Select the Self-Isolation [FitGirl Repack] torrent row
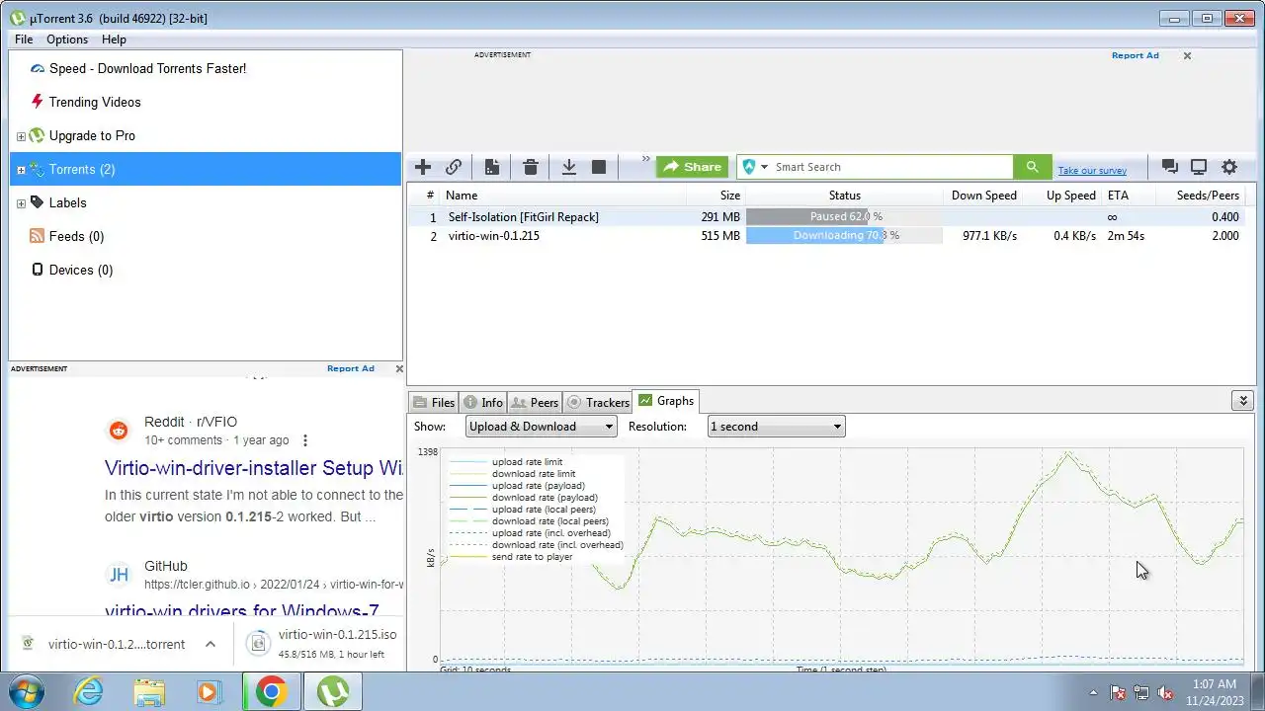The height and width of the screenshot is (711, 1265). [831, 216]
